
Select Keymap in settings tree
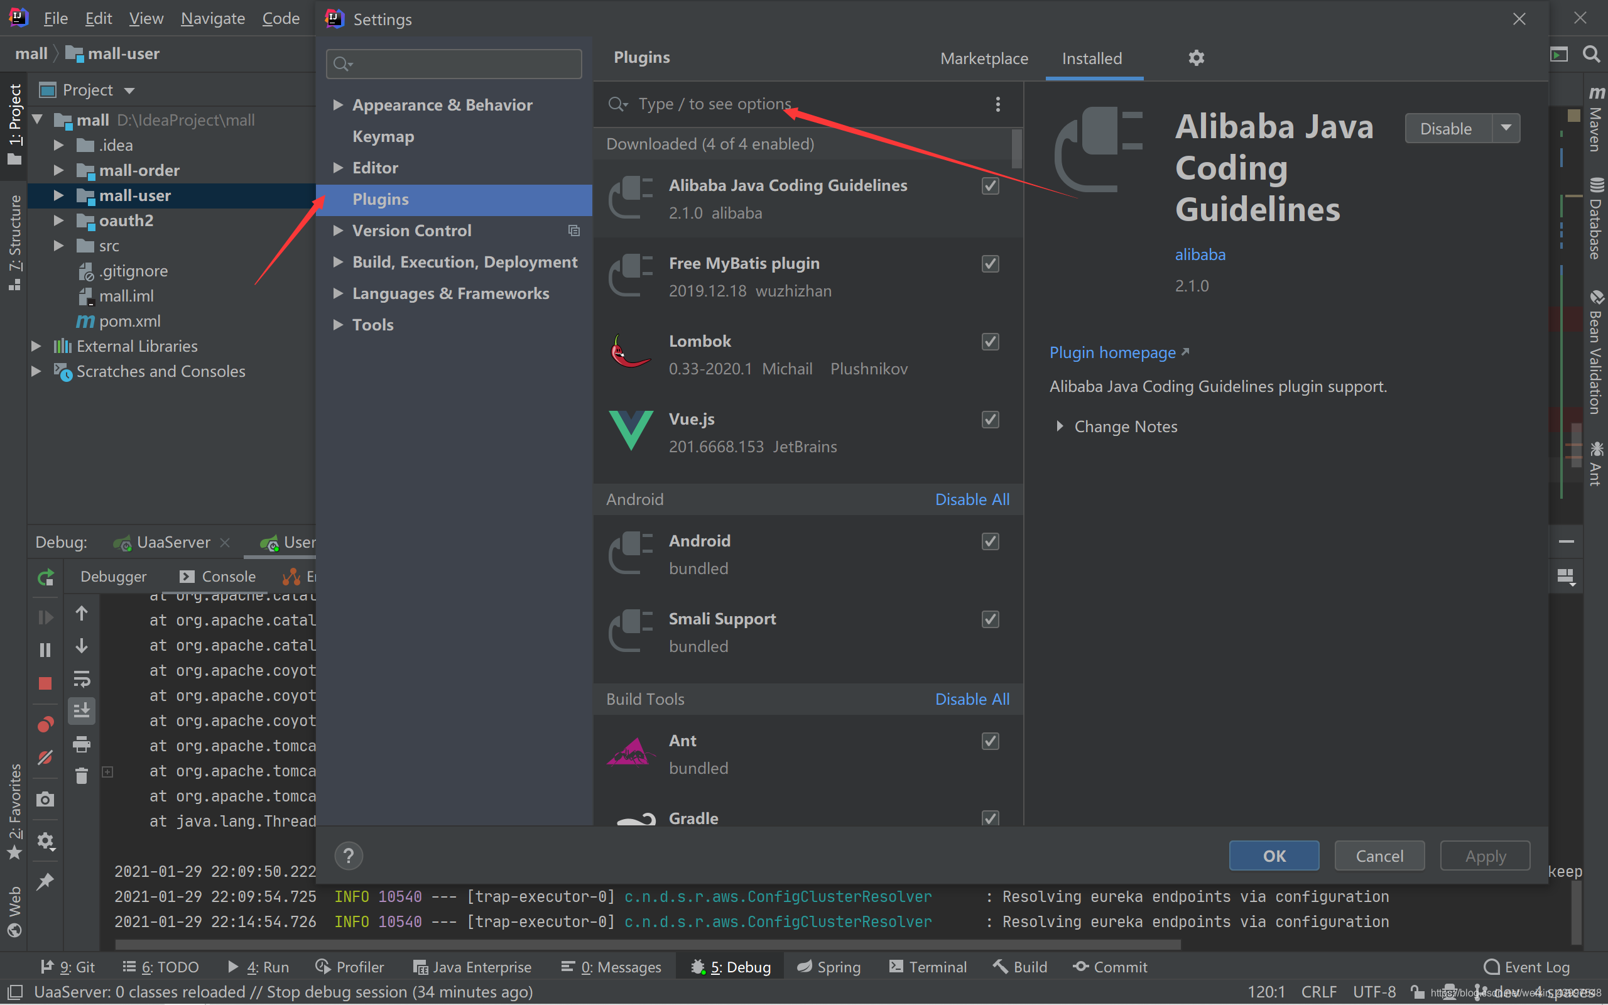[x=454, y=136]
